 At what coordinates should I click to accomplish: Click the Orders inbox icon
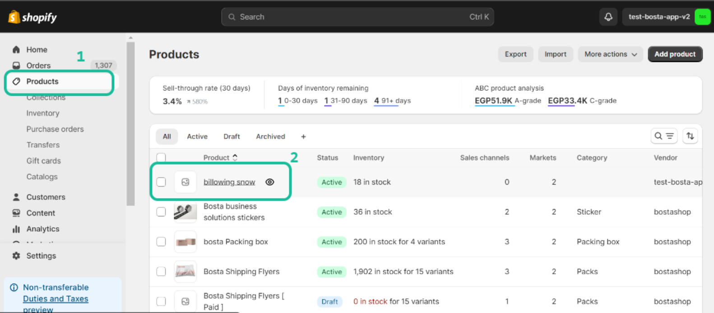[x=16, y=65]
